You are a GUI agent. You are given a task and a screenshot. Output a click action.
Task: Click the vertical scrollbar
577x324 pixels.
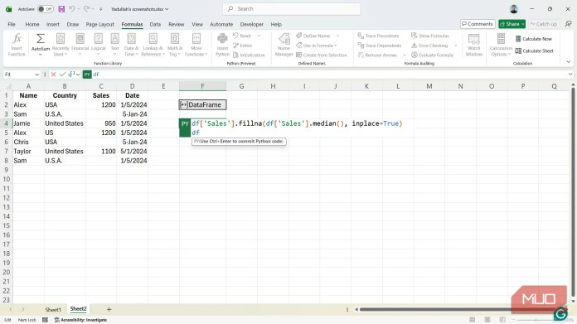pyautogui.click(x=573, y=191)
